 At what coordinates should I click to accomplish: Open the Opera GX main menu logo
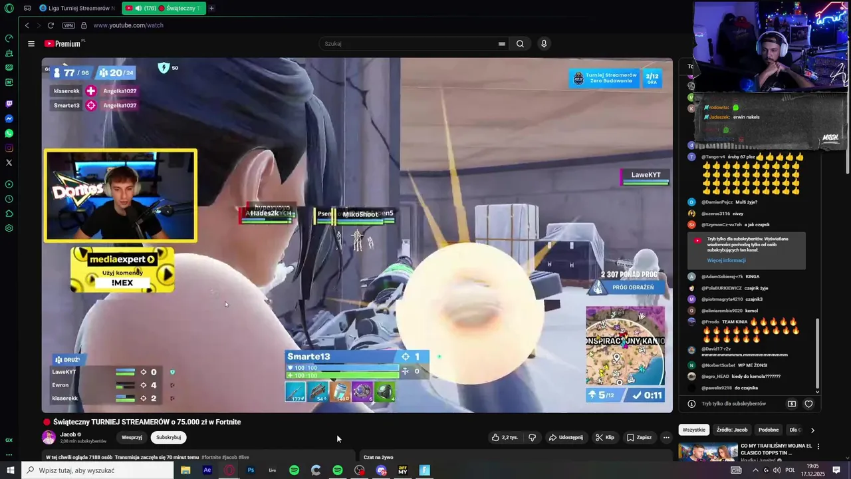pos(9,8)
